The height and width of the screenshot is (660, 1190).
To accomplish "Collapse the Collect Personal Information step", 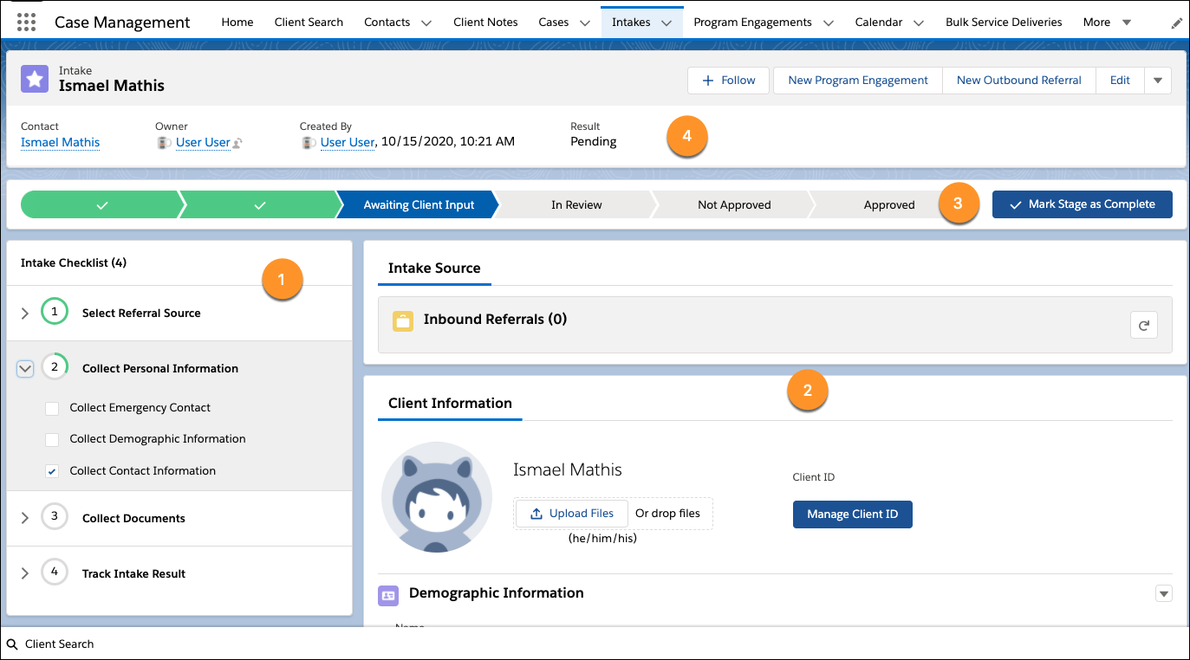I will (x=25, y=369).
